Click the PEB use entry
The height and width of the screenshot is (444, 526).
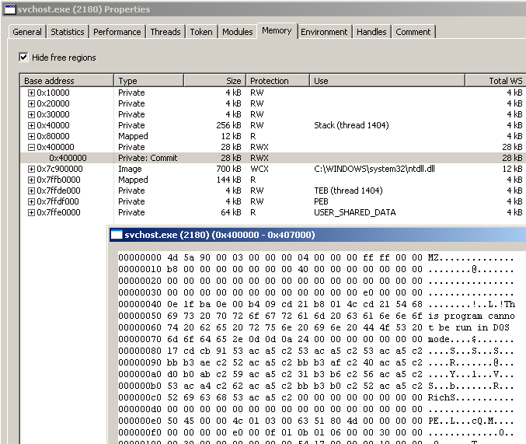pyautogui.click(x=321, y=201)
